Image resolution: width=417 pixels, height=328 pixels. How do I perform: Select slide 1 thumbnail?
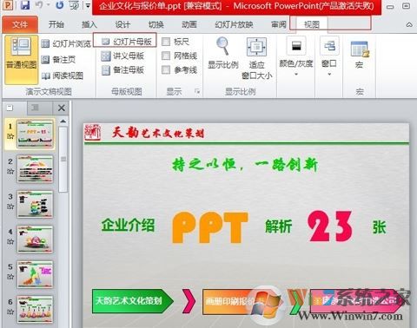click(35, 134)
